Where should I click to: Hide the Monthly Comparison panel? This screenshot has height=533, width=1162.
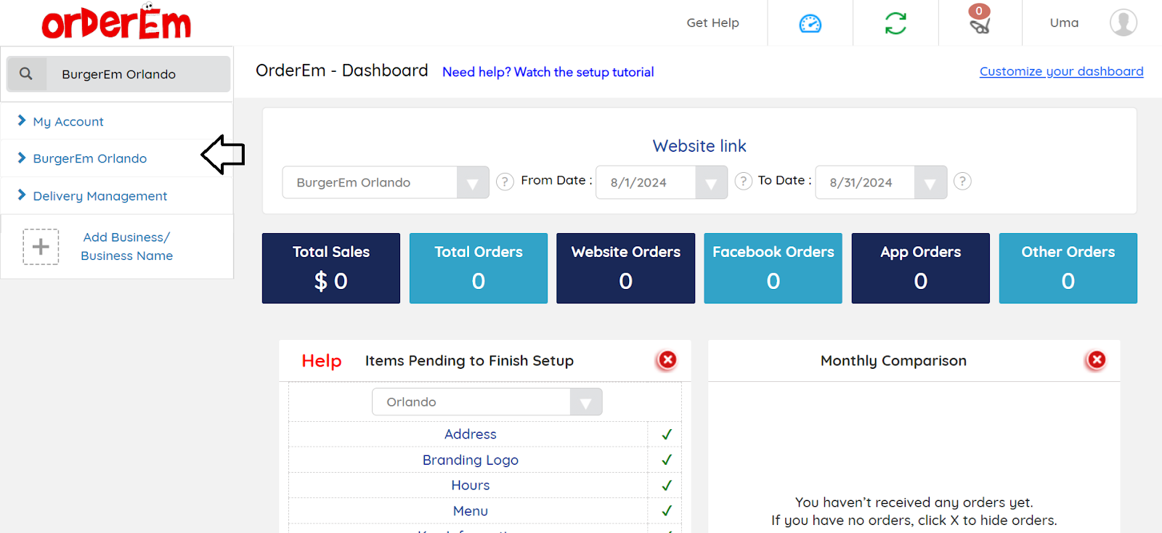1096,360
